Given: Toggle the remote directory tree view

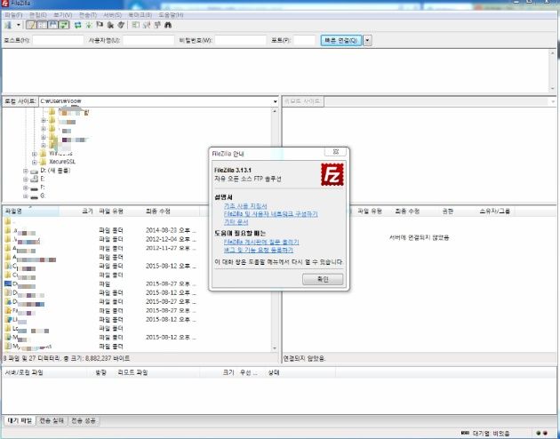Looking at the screenshot, I should 52,25.
